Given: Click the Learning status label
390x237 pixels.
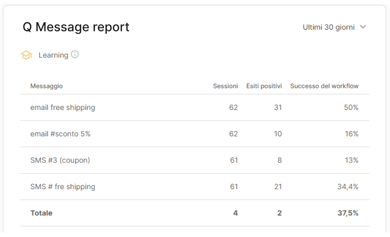Looking at the screenshot, I should click(53, 55).
